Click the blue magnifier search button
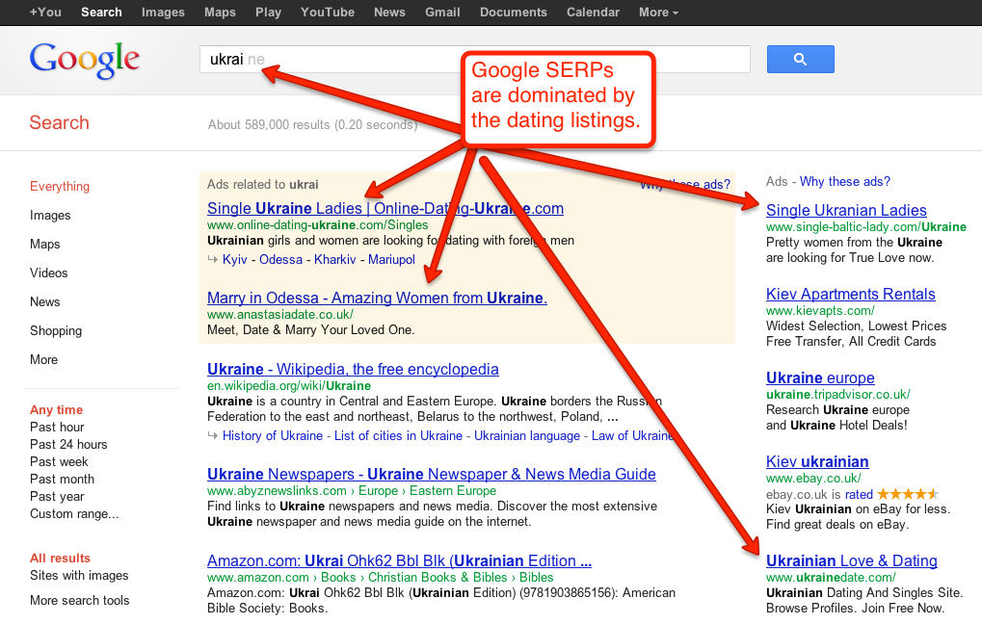Screen dimensions: 982x624 coord(801,59)
